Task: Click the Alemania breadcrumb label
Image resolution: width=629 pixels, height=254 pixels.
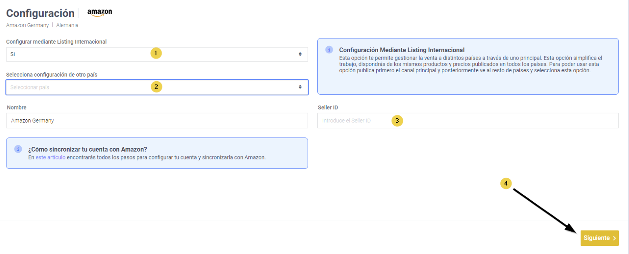Action: [67, 25]
